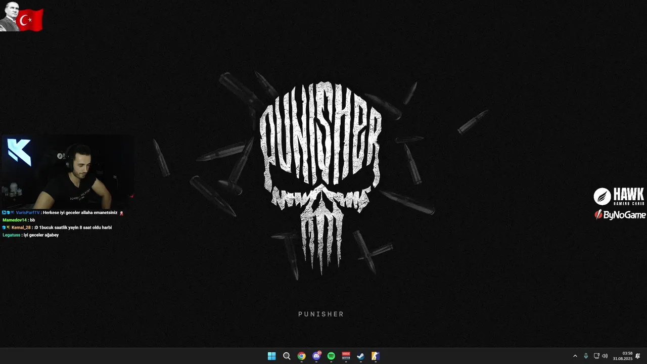Open Google Chrome from the taskbar
647x364 pixels.
(301, 356)
